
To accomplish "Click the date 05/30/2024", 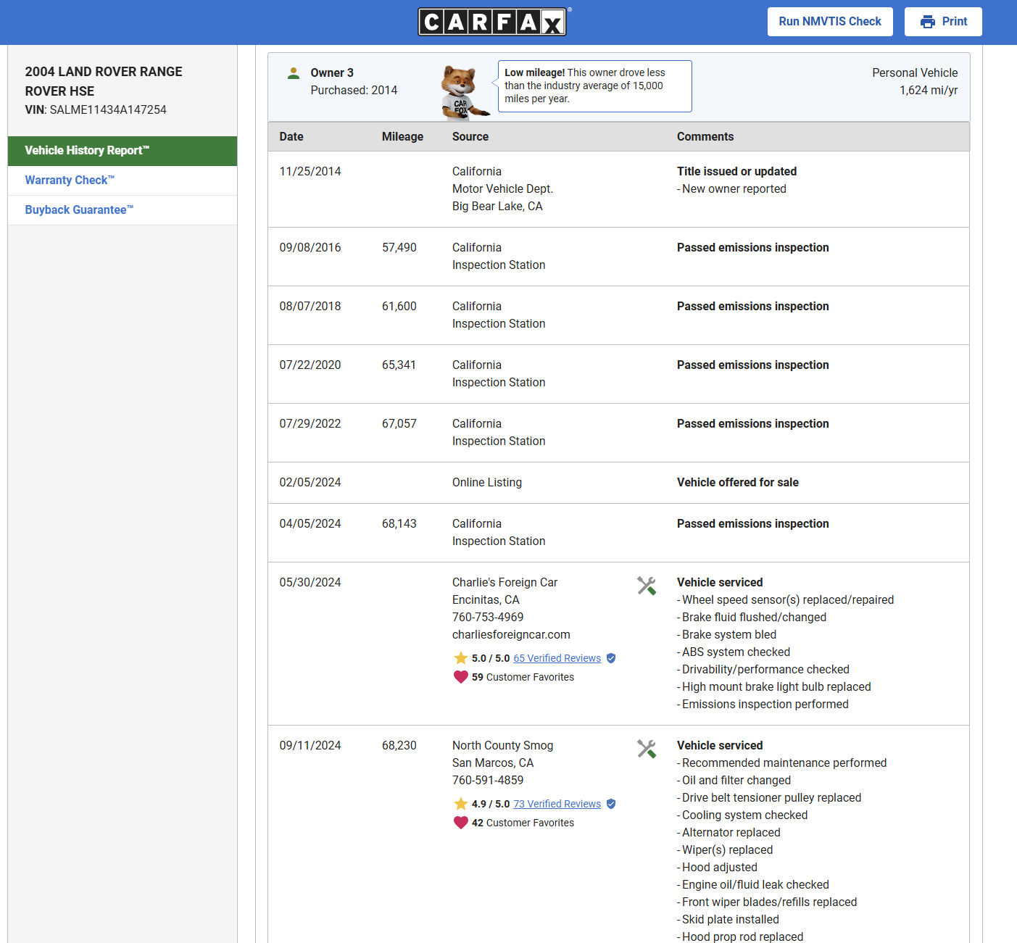I will tap(310, 583).
